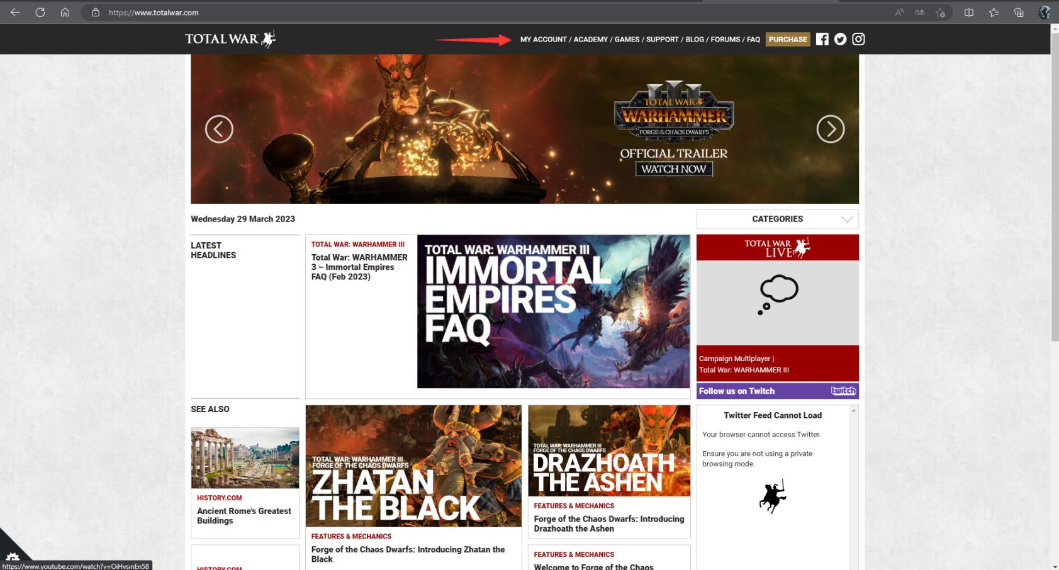Click the LATEST HEADLINES heading
This screenshot has width=1059, height=570.
tap(213, 250)
